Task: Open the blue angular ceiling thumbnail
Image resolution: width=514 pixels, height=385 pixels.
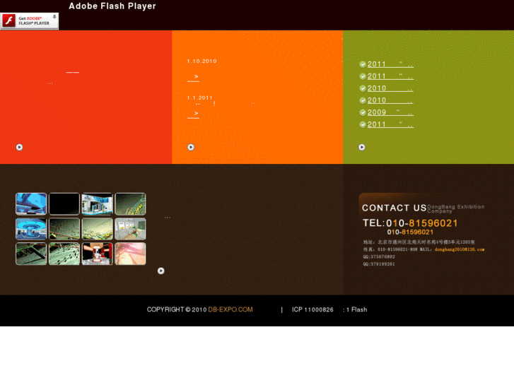Action: [31, 204]
